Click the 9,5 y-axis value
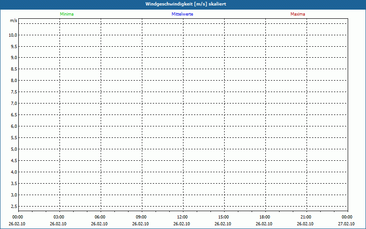This screenshot has width=366, height=229. point(14,47)
